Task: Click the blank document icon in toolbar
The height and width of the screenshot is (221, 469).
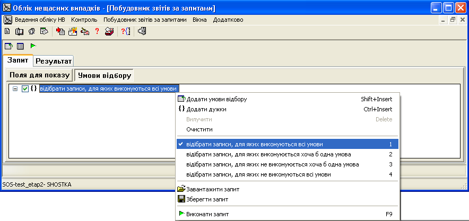Action: click(7, 31)
